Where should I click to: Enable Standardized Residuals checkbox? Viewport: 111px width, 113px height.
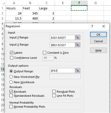coord(11,96)
